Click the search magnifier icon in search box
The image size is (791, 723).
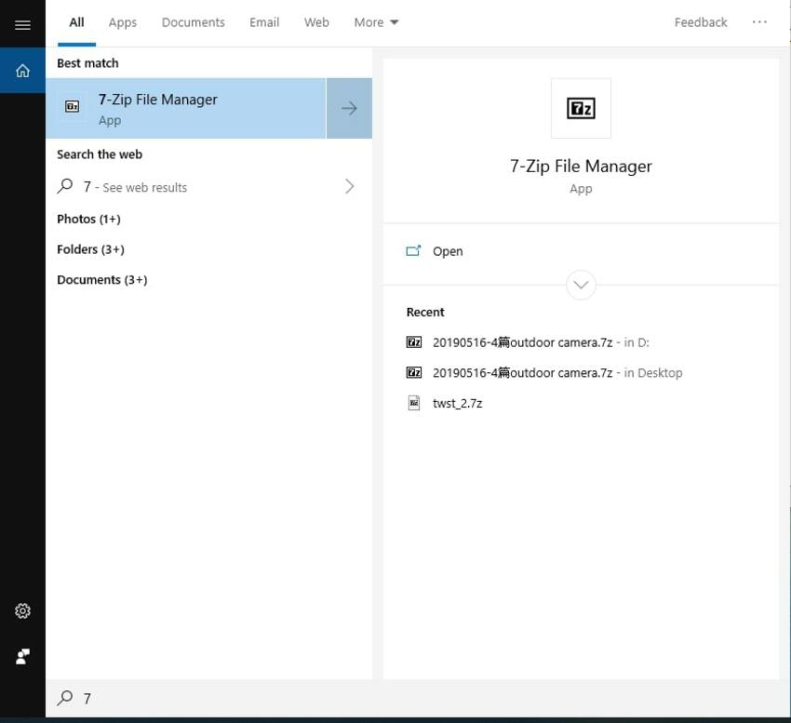click(x=65, y=698)
